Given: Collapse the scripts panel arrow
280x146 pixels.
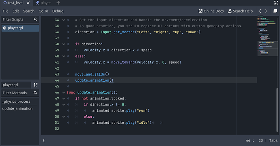Looking at the screenshot, I should [44, 140].
